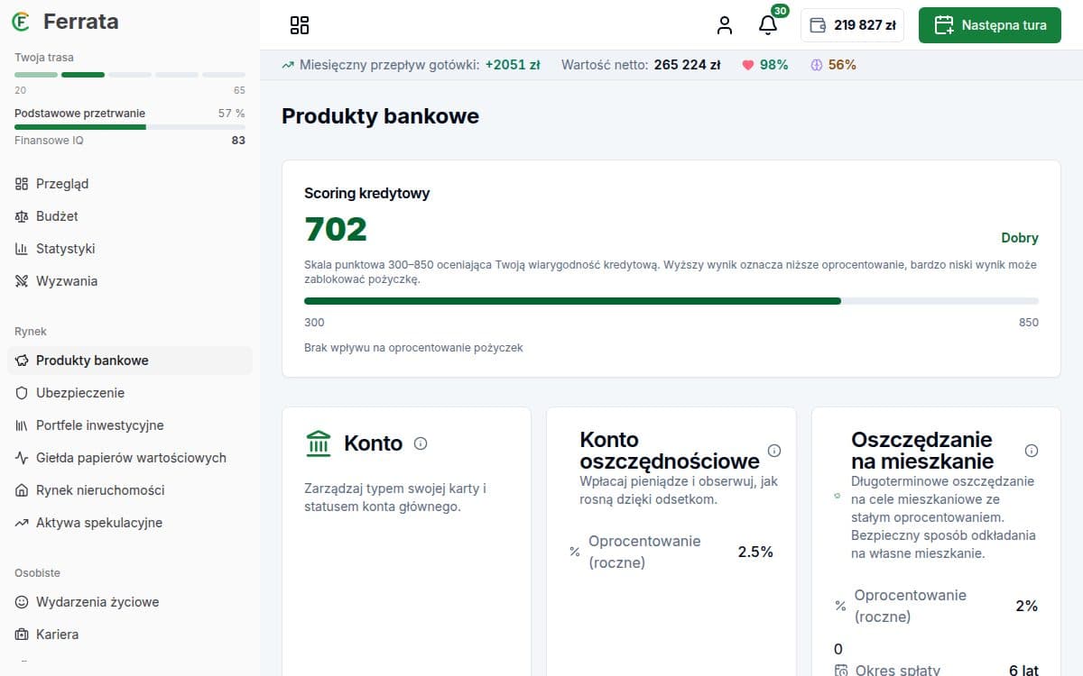Click the Konto oszczędnościowe info icon
Screen dimensions: 1083x676
click(x=774, y=451)
